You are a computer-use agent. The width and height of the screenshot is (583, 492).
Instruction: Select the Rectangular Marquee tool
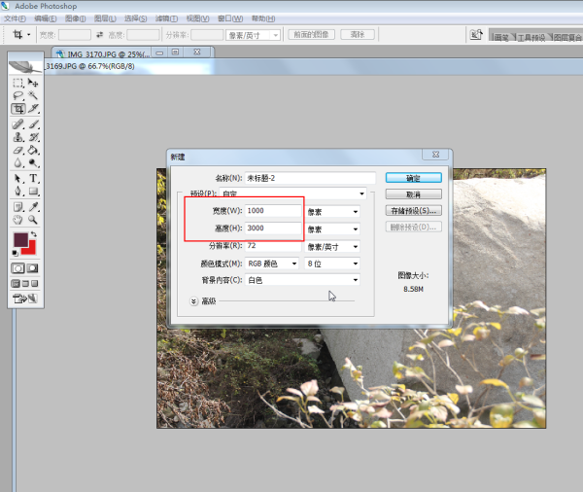[x=18, y=83]
